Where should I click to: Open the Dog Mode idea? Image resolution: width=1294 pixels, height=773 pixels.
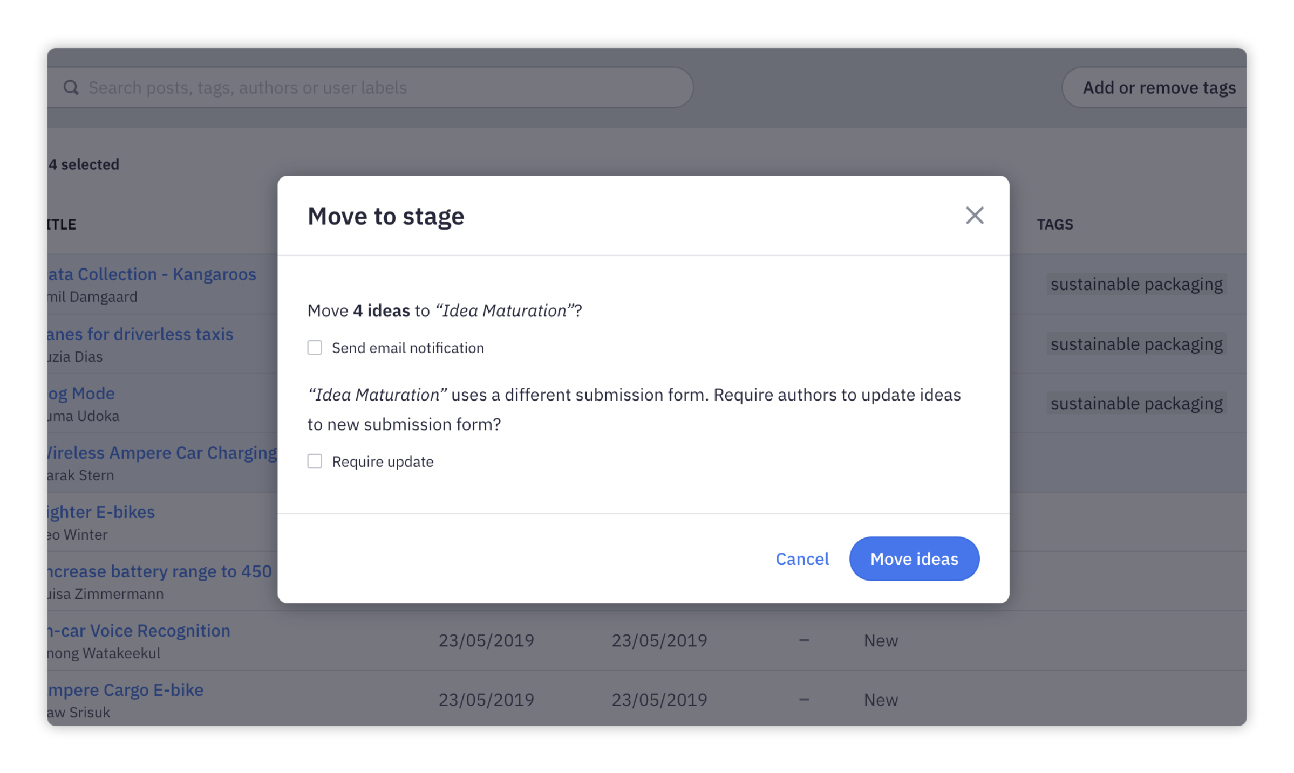[x=81, y=393]
